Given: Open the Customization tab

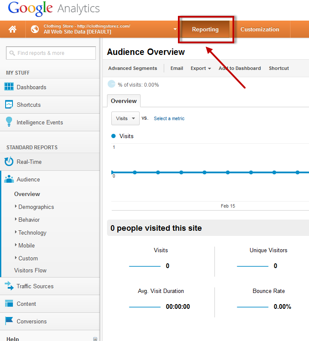Looking at the screenshot, I should pos(260,30).
